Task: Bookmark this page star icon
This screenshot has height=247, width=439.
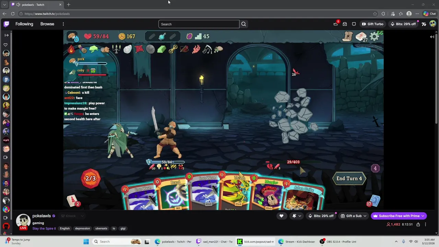Action: point(375,14)
